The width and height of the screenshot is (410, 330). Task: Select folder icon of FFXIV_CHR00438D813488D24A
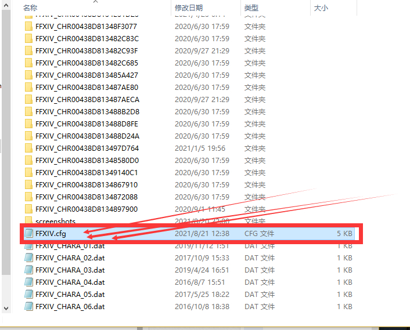28,136
